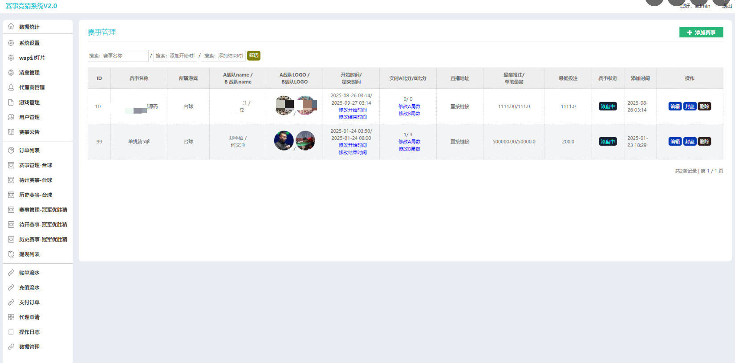Image resolution: width=735 pixels, height=363 pixels.
Task: Open 历史赛事-冠军优胜猜 menu item
Action: 43,240
